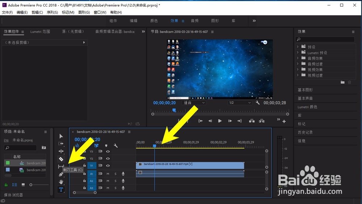The width and height of the screenshot is (362, 204).
Task: Open the 标记 panel
Action: pos(302,124)
